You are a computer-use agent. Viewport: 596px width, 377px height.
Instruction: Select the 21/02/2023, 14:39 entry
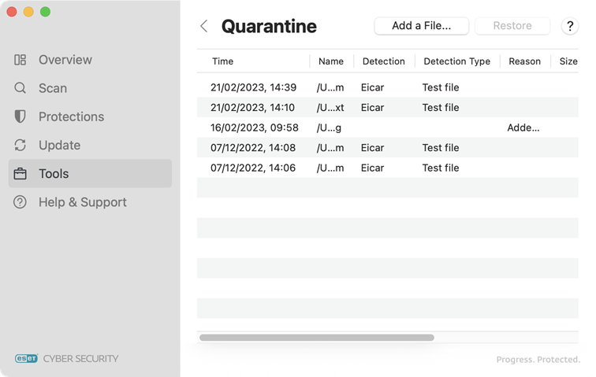pyautogui.click(x=388, y=87)
